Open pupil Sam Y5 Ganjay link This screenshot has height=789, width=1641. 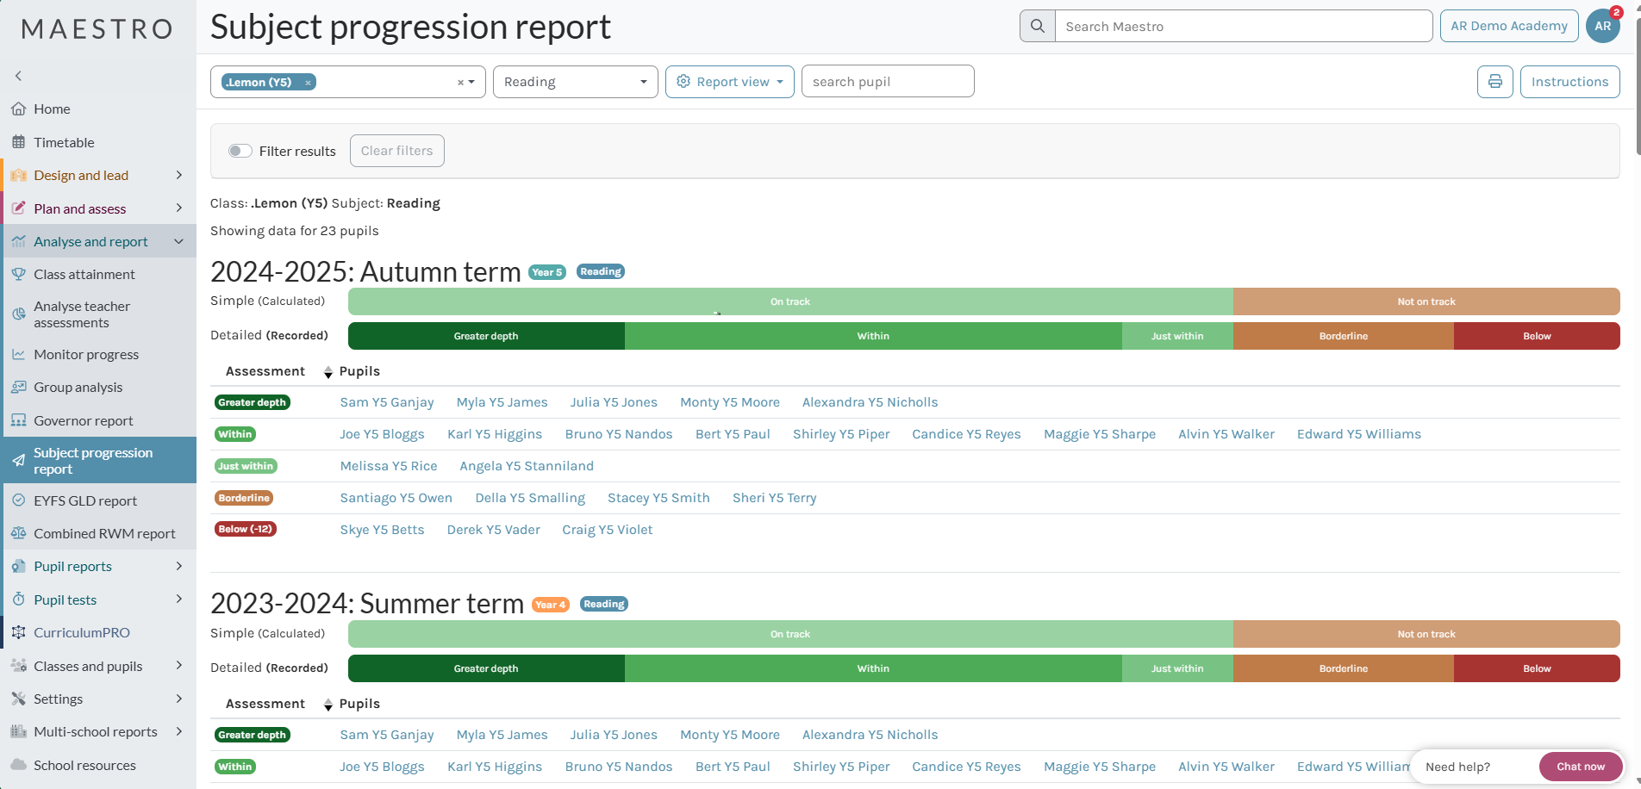click(386, 402)
